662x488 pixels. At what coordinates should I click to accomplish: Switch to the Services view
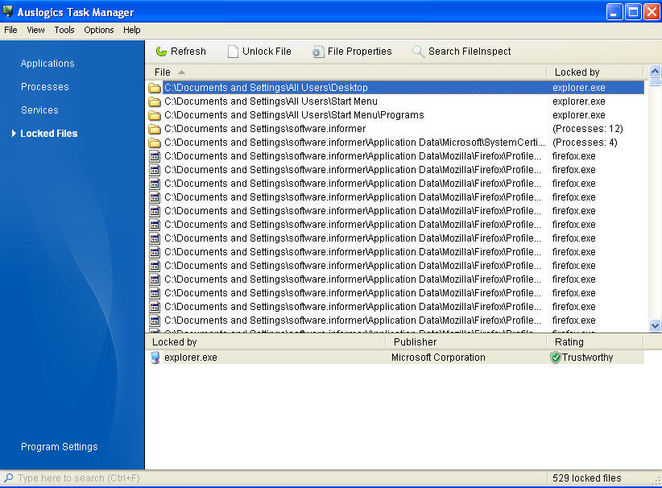(x=39, y=110)
